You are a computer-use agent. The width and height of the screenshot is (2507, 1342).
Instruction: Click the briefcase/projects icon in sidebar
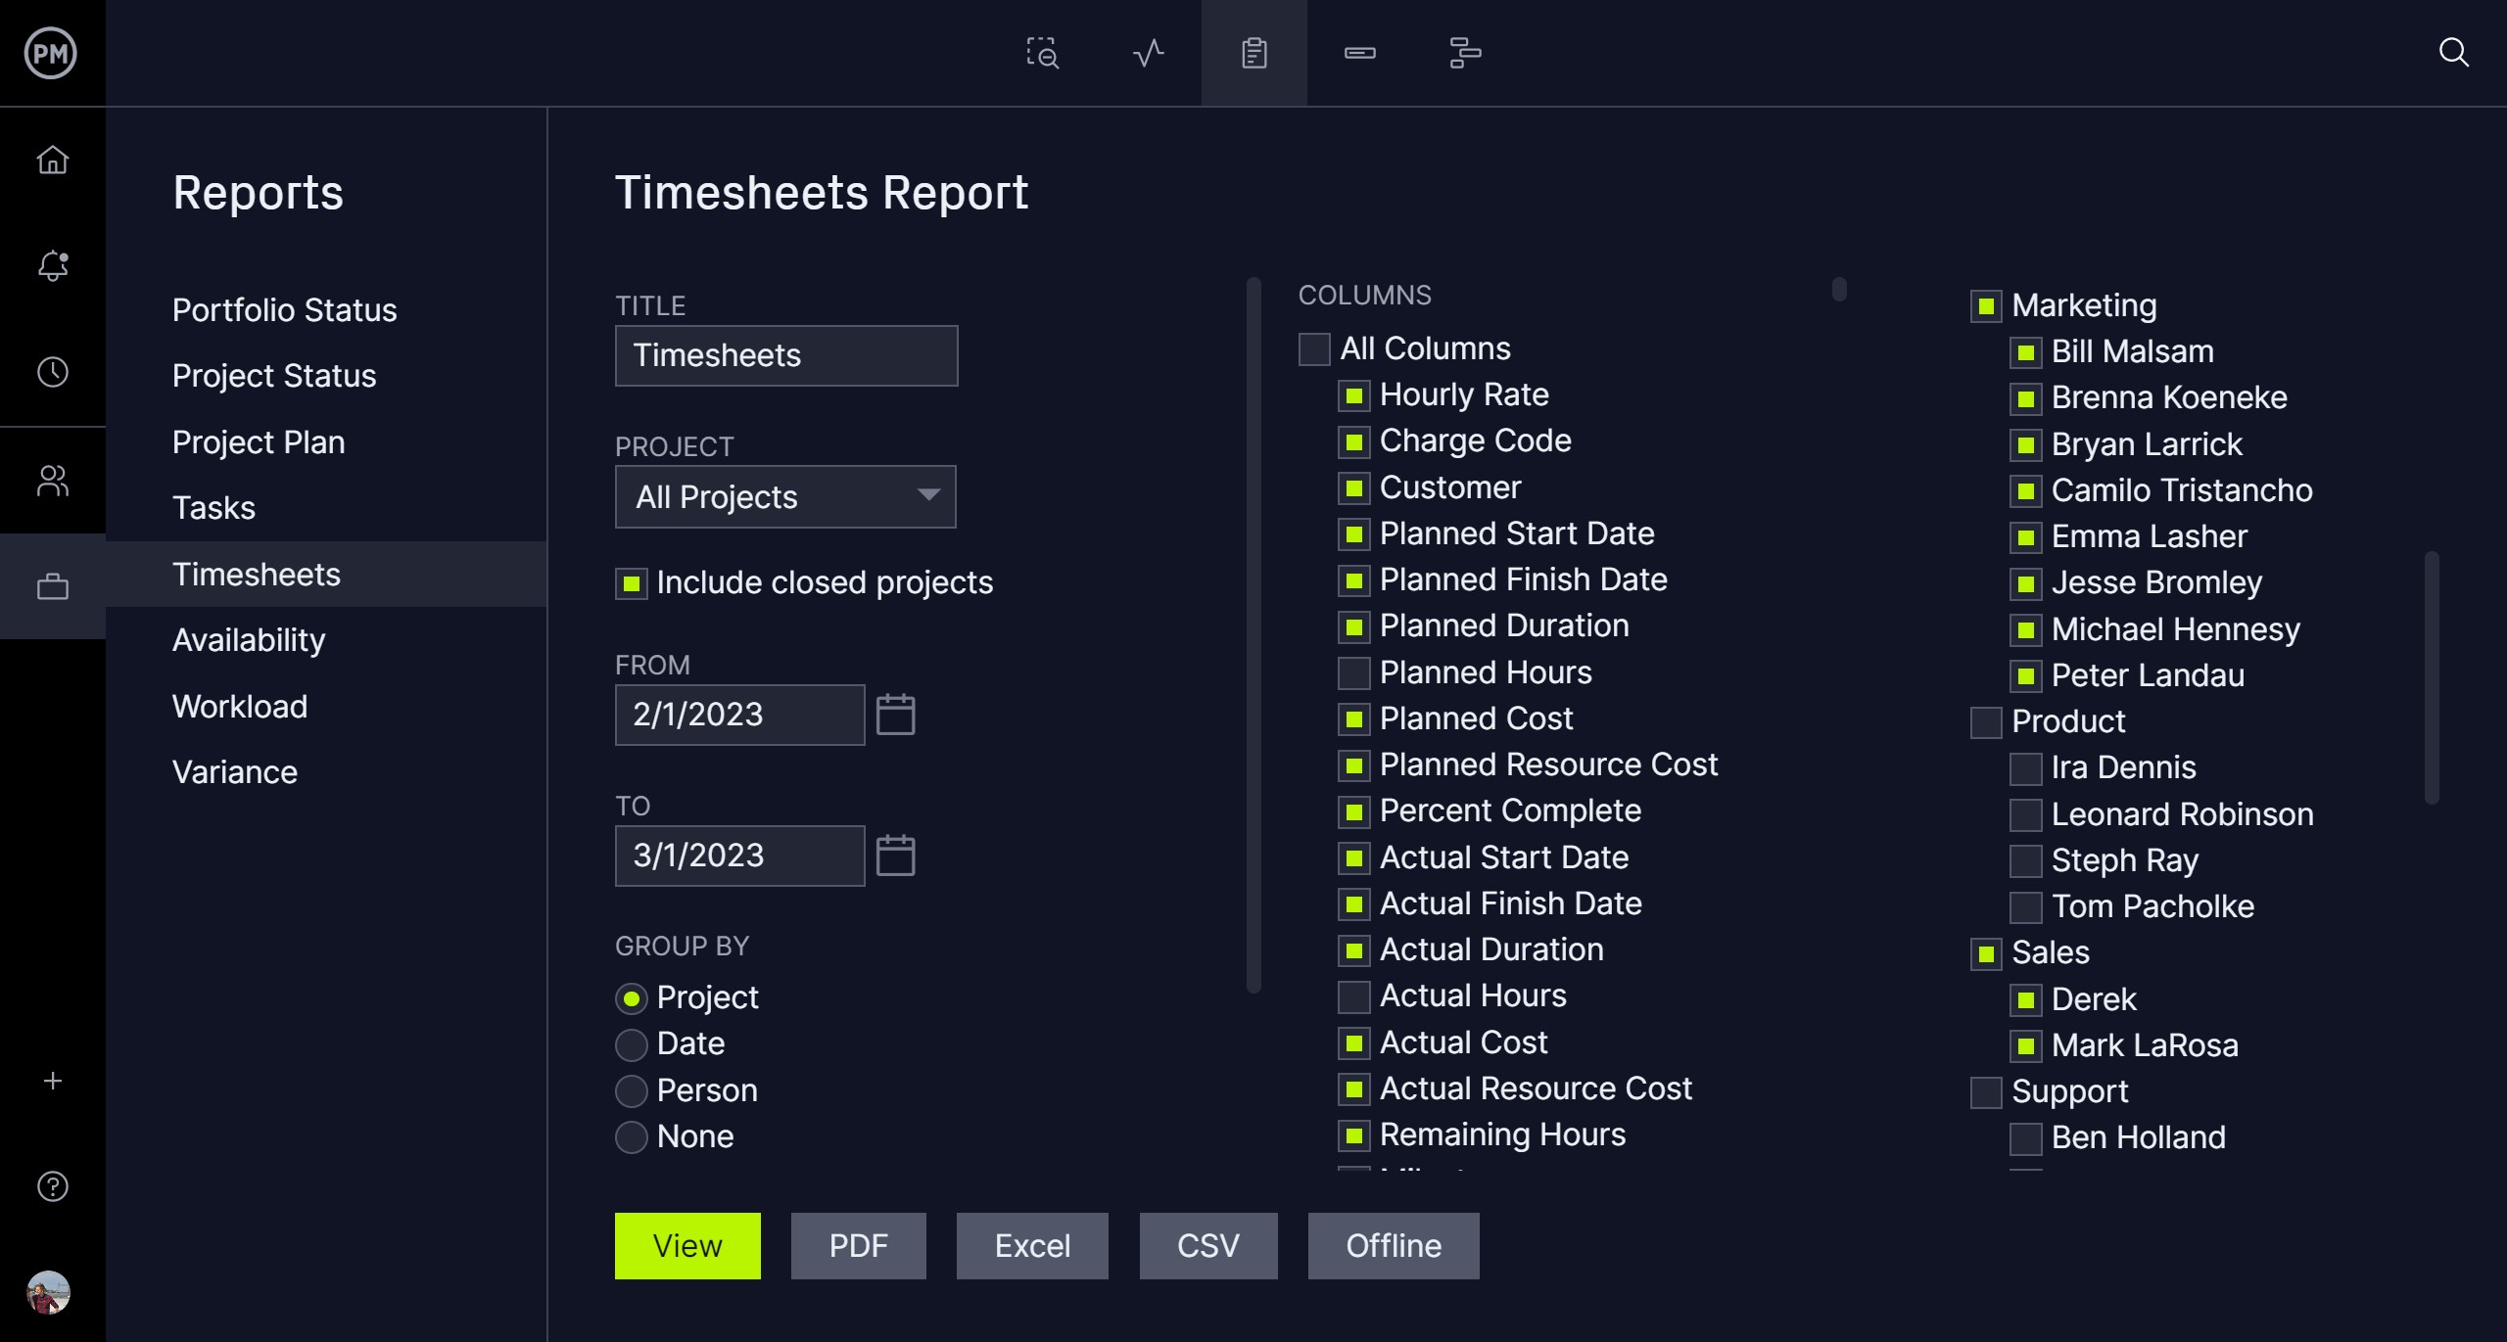click(x=53, y=588)
